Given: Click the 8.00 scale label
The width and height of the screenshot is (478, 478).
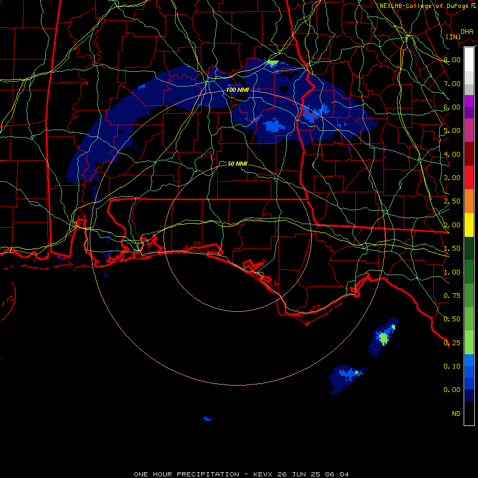Looking at the screenshot, I should 452,59.
